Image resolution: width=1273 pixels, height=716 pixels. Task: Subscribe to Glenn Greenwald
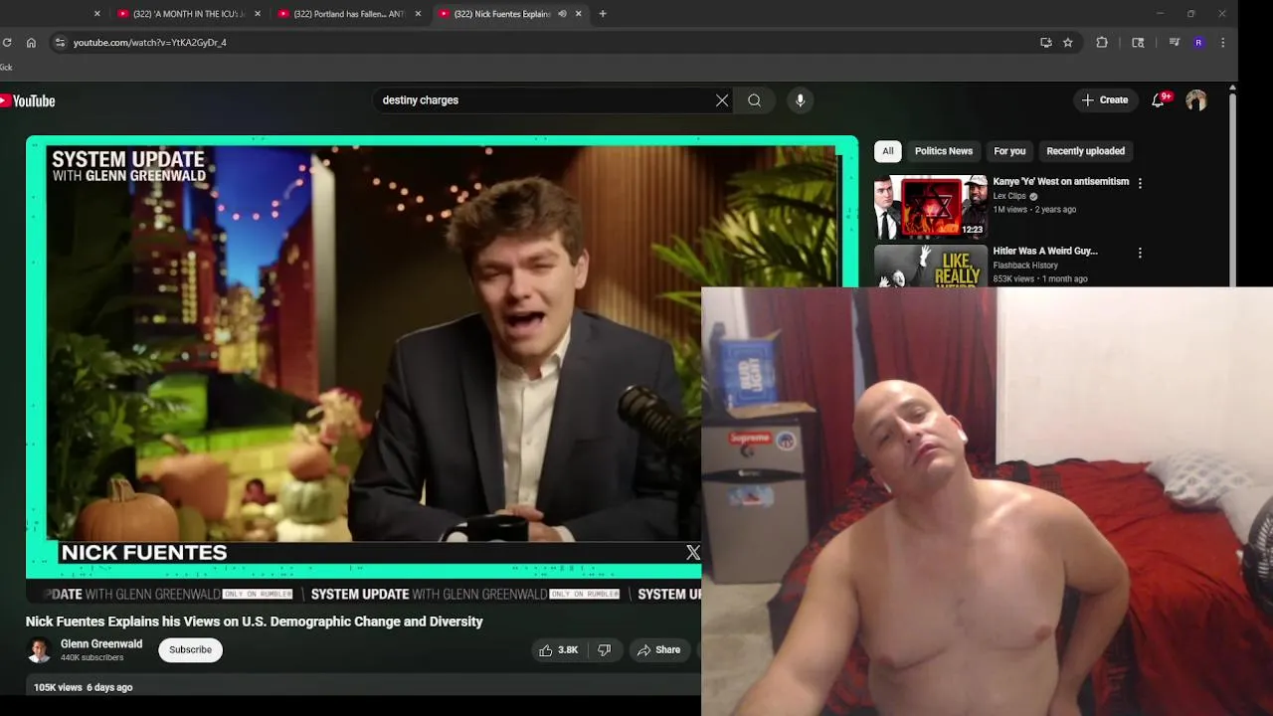click(190, 650)
